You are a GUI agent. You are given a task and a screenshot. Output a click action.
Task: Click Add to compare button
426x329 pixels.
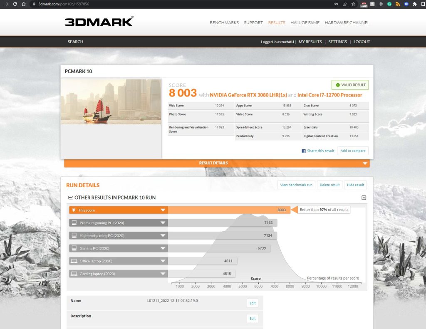(x=353, y=151)
